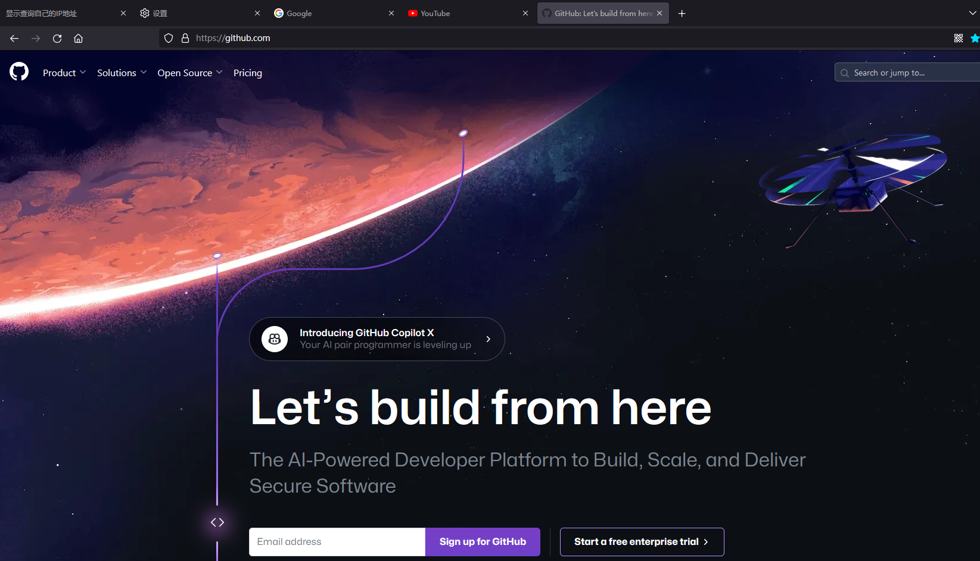Image resolution: width=980 pixels, height=561 pixels.
Task: Click the Email address input field
Action: [x=337, y=542]
